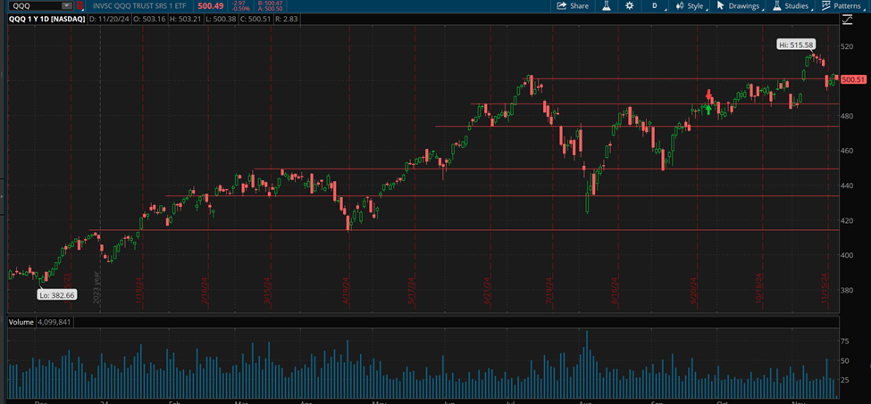Open chart settings gear icon
Screen dimensions: 871x404
630,5
